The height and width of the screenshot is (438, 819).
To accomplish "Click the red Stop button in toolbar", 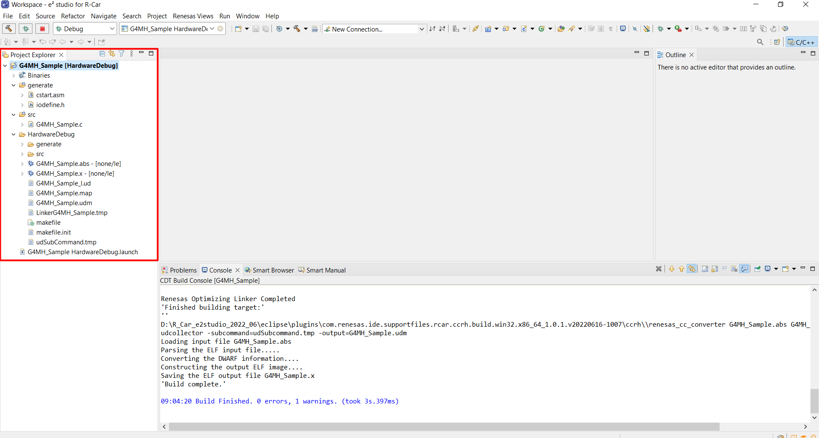I will pos(42,29).
